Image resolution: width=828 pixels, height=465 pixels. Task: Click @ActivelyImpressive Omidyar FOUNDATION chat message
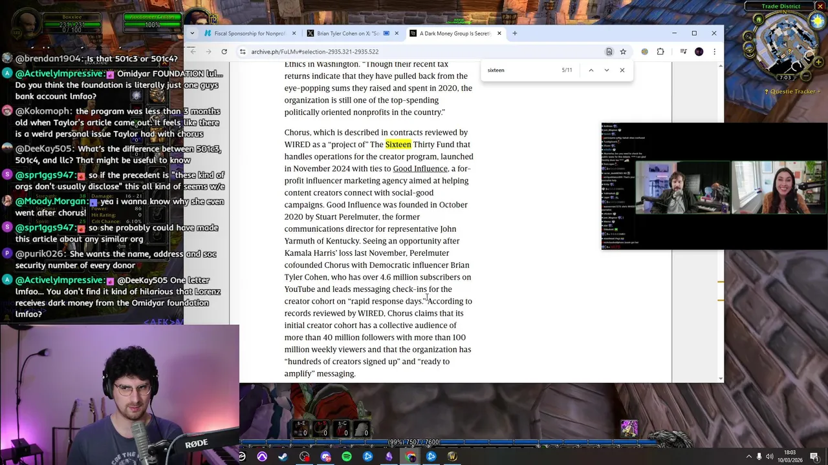click(119, 85)
